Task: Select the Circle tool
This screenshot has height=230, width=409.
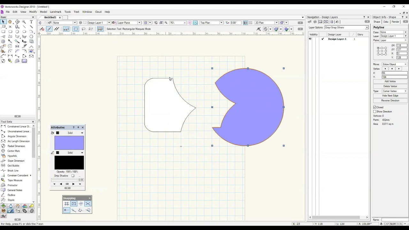Action: pos(17,32)
